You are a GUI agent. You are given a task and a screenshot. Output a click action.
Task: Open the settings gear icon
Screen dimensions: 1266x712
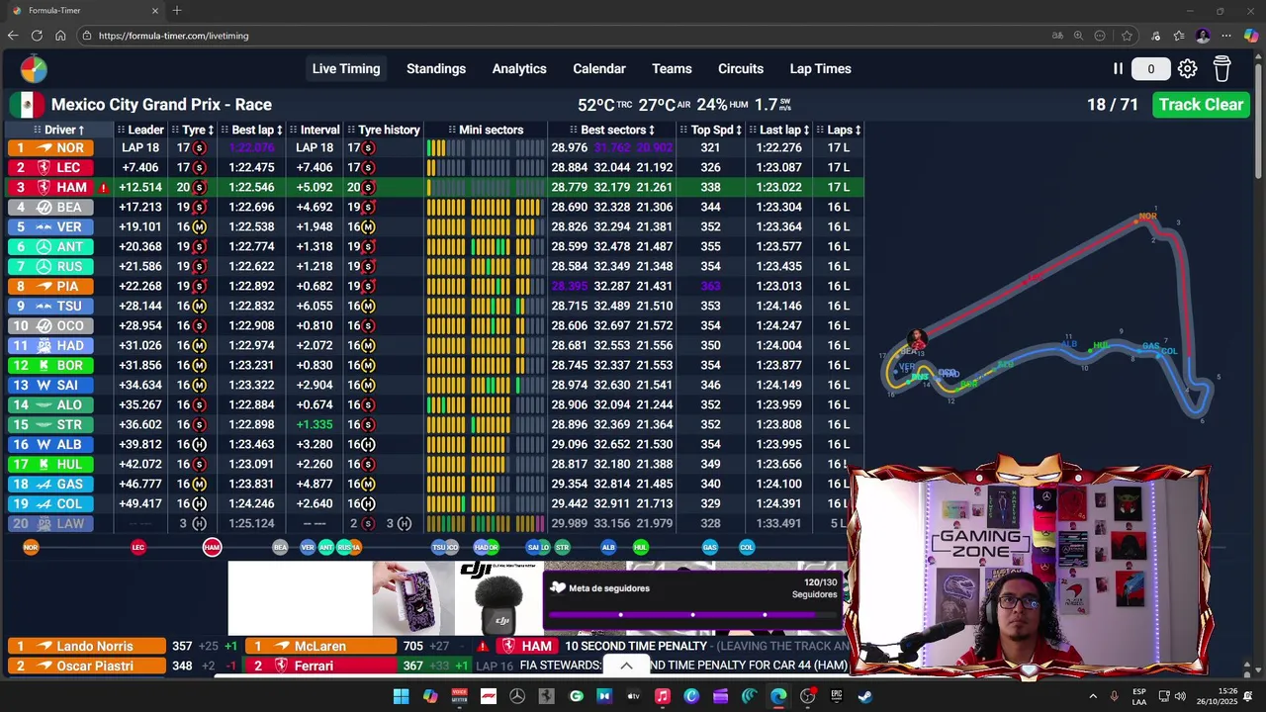1187,69
